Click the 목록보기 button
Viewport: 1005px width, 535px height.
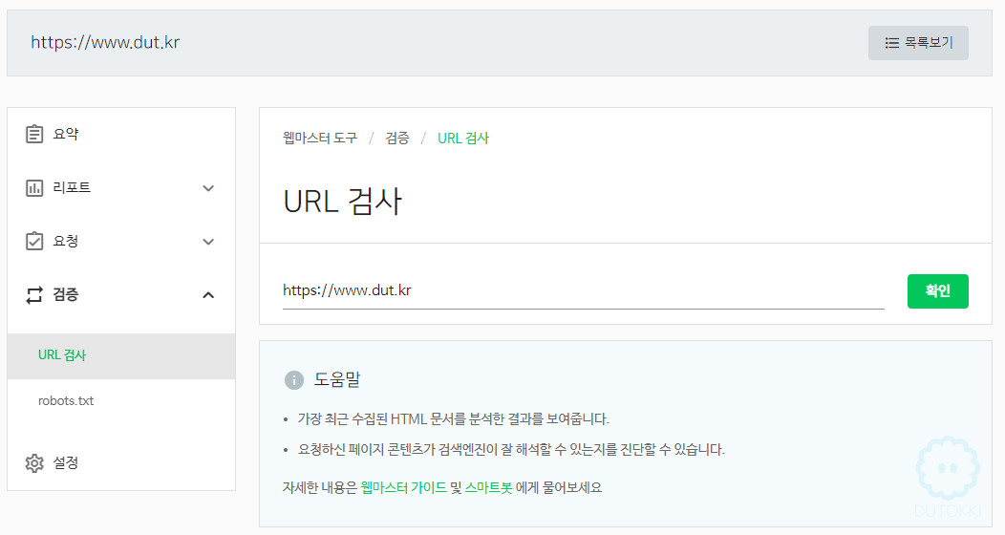click(918, 43)
